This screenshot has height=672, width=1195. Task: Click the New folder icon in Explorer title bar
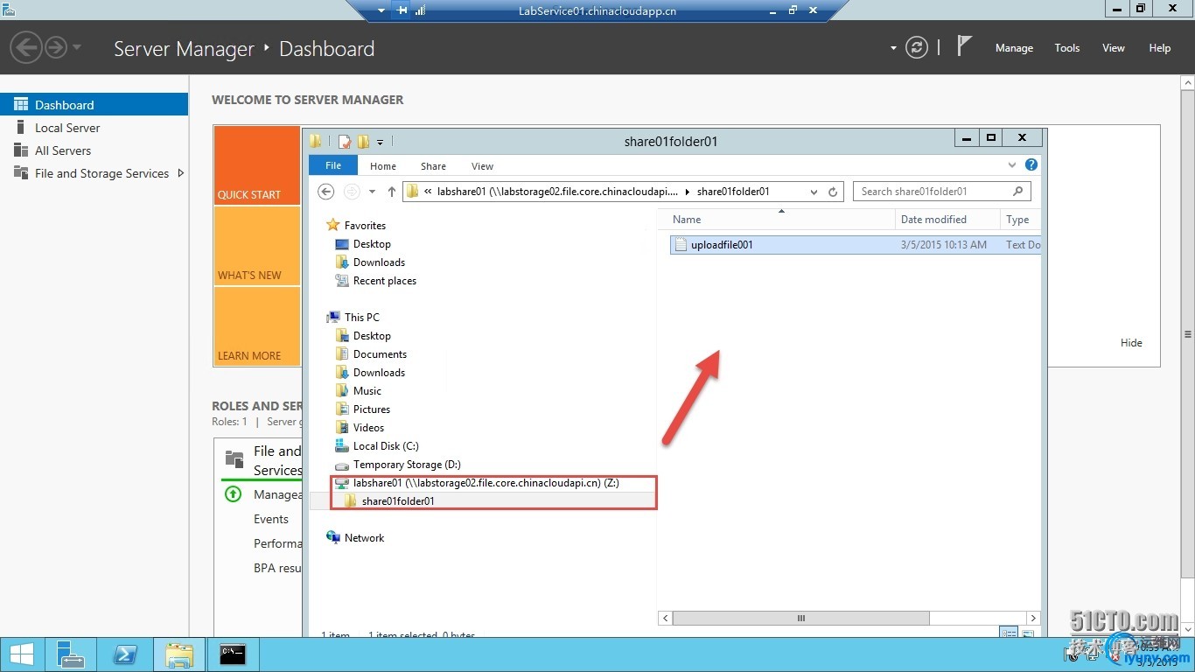click(363, 141)
